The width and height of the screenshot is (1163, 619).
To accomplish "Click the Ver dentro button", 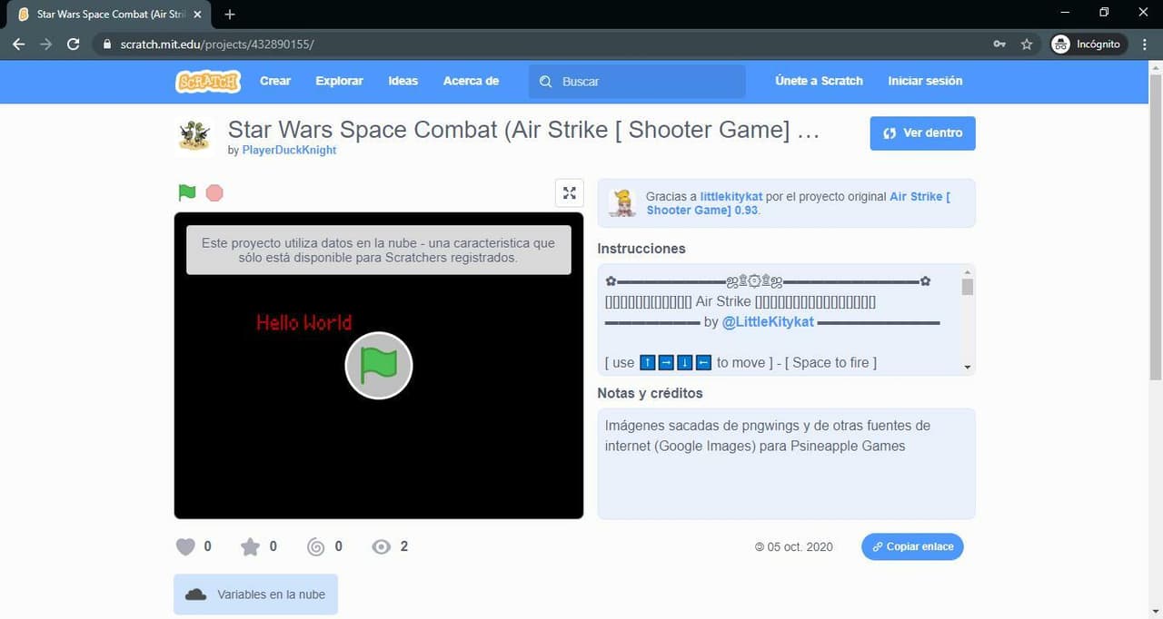I will coord(922,133).
